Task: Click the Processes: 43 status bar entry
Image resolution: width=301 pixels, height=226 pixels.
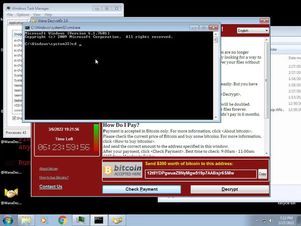Action: [16, 133]
